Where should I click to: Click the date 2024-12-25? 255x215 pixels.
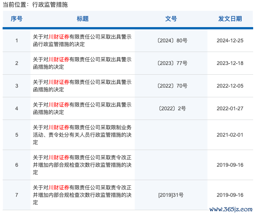[230, 40]
